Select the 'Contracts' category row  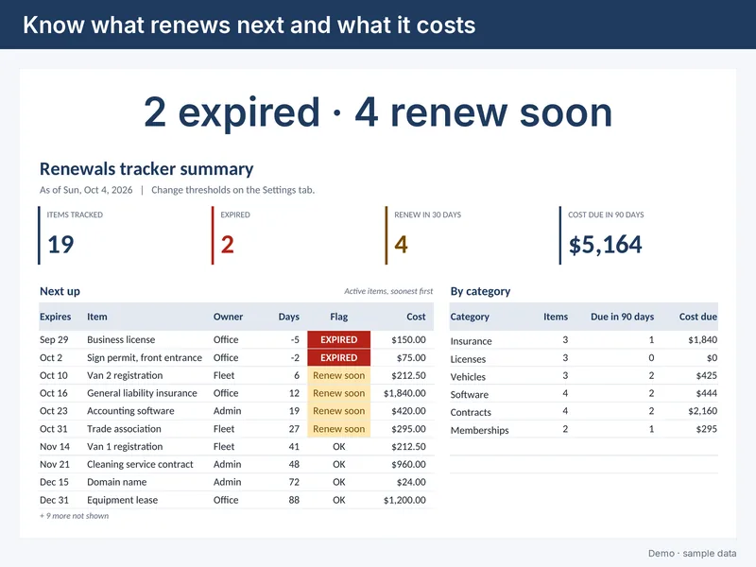point(584,412)
